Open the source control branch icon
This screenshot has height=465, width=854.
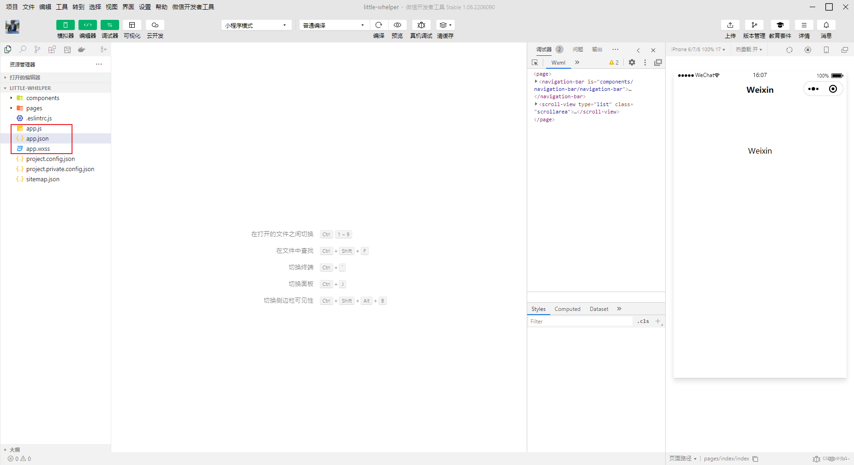click(37, 49)
